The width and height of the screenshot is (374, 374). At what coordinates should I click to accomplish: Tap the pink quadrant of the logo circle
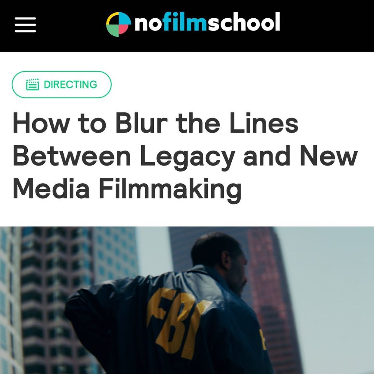(124, 30)
